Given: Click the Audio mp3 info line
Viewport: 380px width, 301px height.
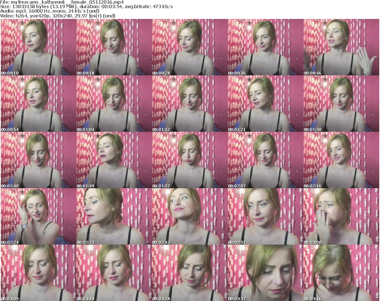Looking at the screenshot, I should click(50, 11).
